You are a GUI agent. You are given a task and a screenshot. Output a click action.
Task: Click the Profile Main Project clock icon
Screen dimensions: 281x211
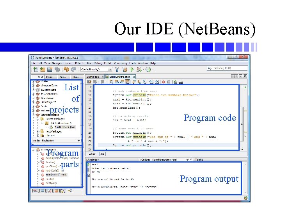[148, 69]
